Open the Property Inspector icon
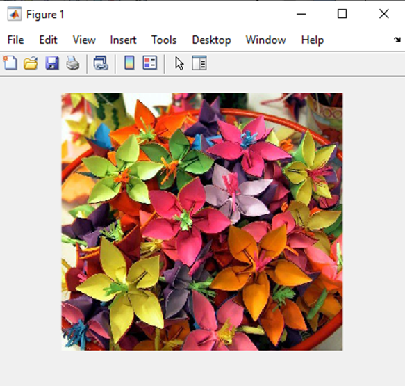405x386 pixels. point(199,63)
